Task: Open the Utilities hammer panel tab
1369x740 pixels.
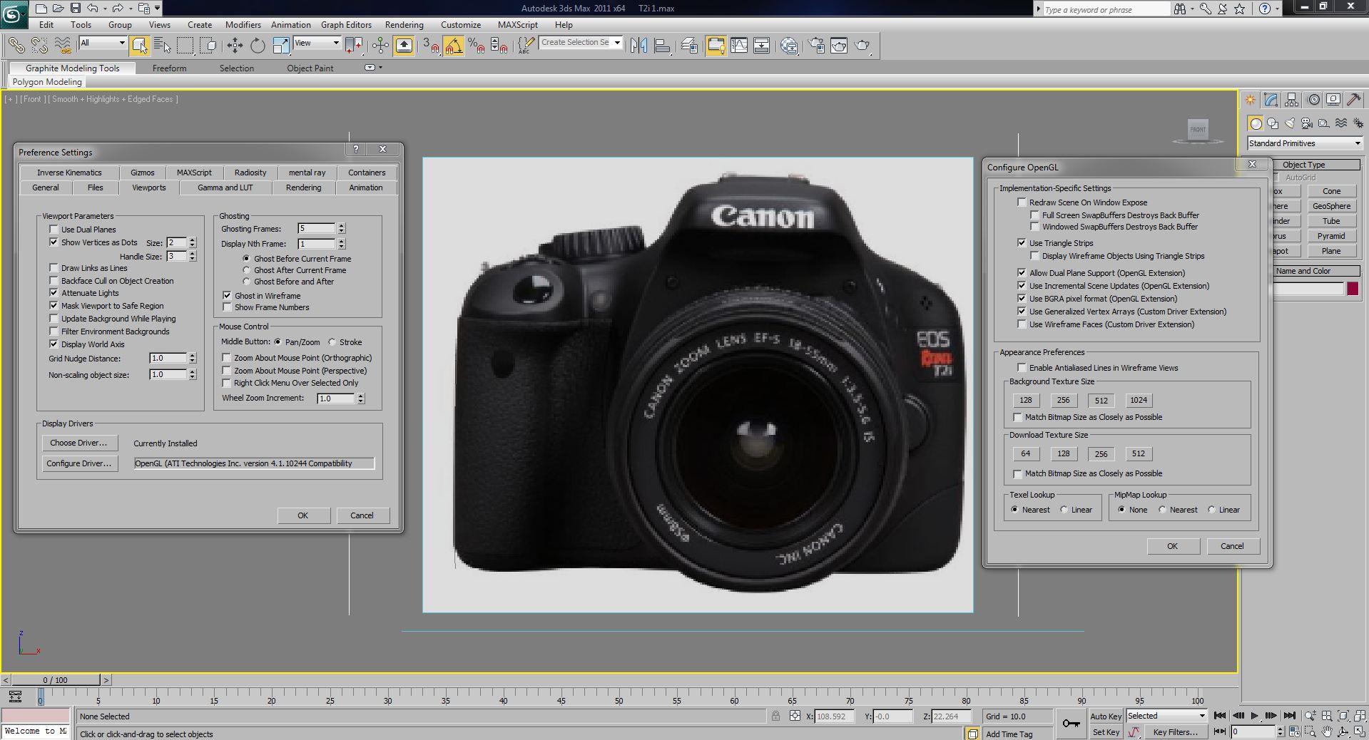Action: 1353,100
